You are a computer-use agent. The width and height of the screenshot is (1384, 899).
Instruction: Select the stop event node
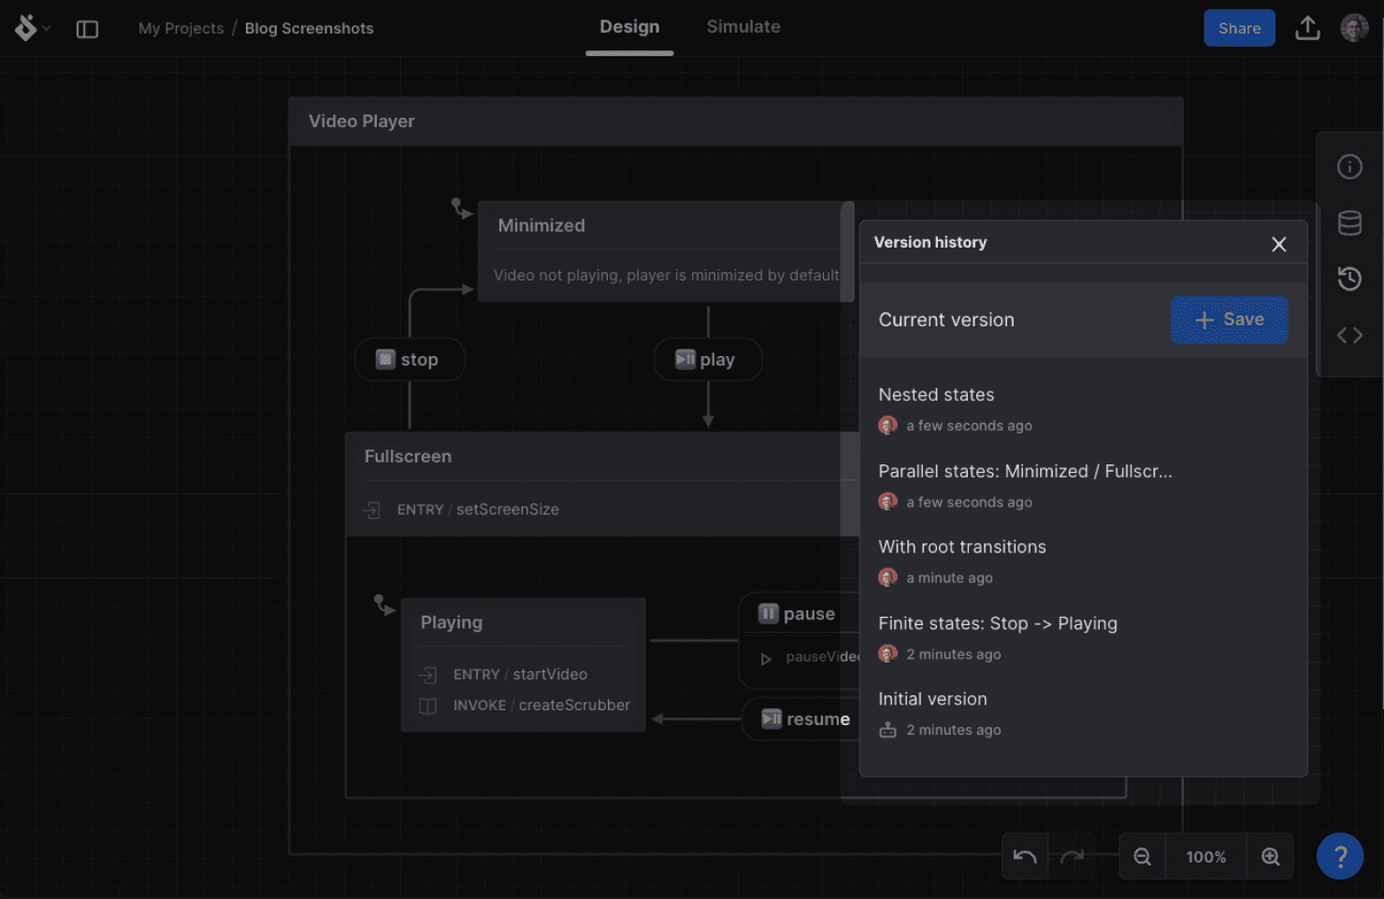pos(410,359)
